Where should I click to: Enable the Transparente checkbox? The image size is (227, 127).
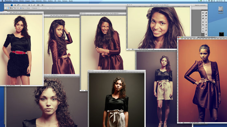31,8
